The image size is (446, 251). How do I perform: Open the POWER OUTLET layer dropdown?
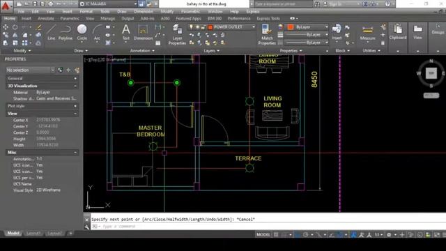(253, 27)
